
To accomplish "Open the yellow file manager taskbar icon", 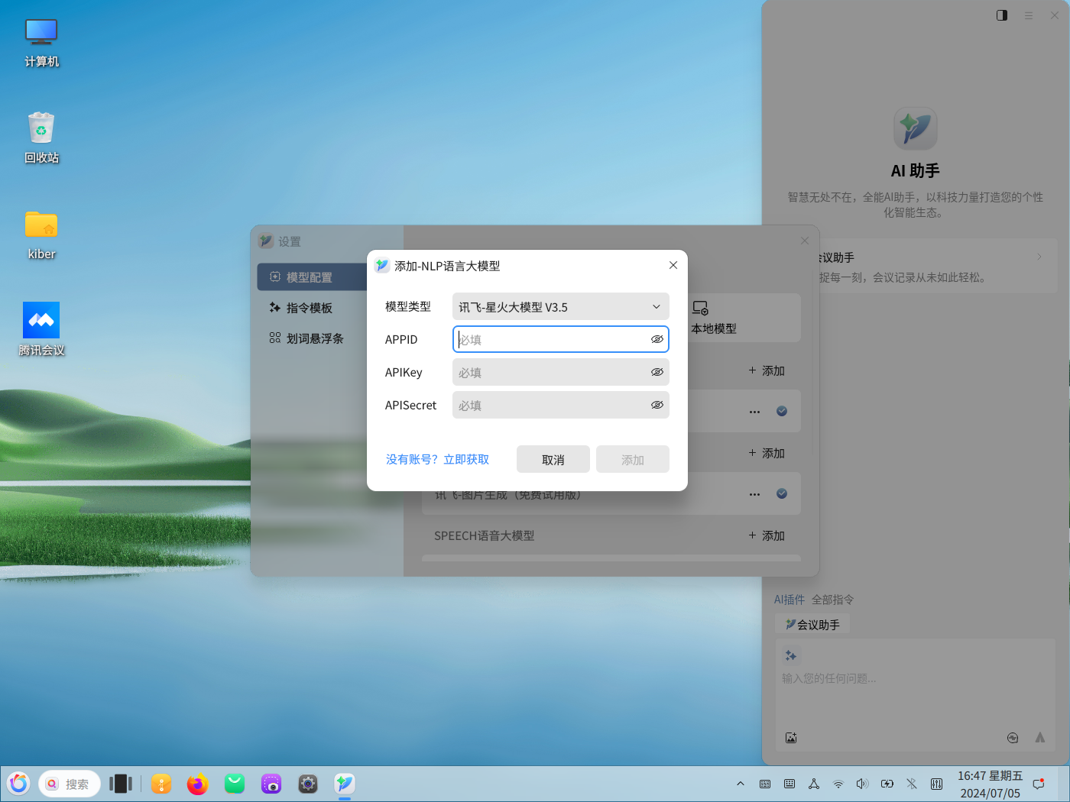I will 161,784.
